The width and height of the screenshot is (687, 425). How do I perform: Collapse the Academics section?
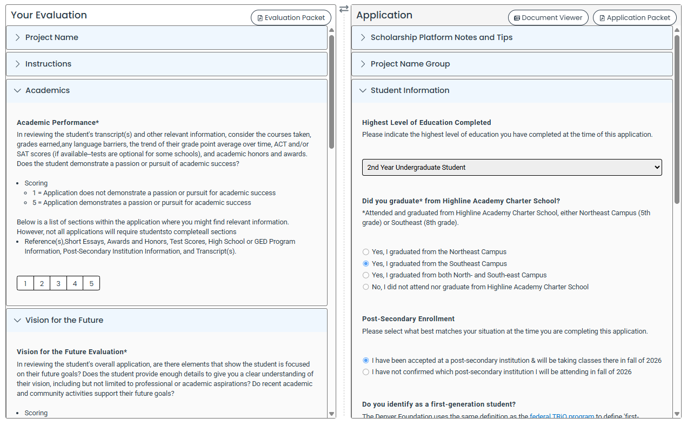pyautogui.click(x=166, y=90)
